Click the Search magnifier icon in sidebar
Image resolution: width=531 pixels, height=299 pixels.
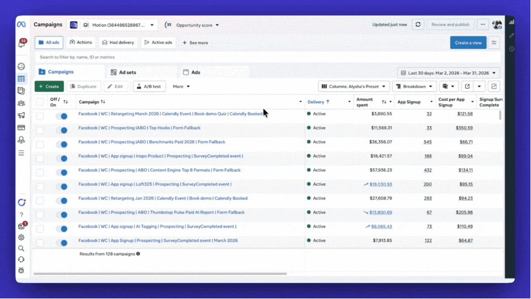22,248
